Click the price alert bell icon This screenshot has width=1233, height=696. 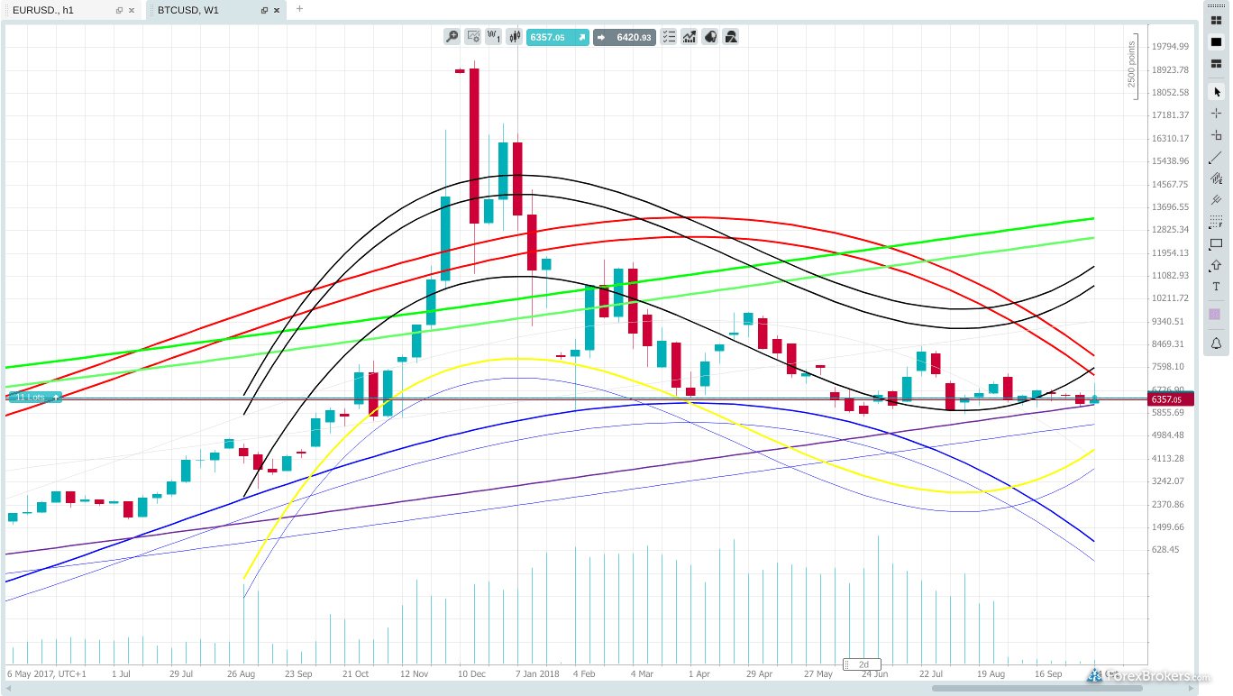[x=1216, y=343]
